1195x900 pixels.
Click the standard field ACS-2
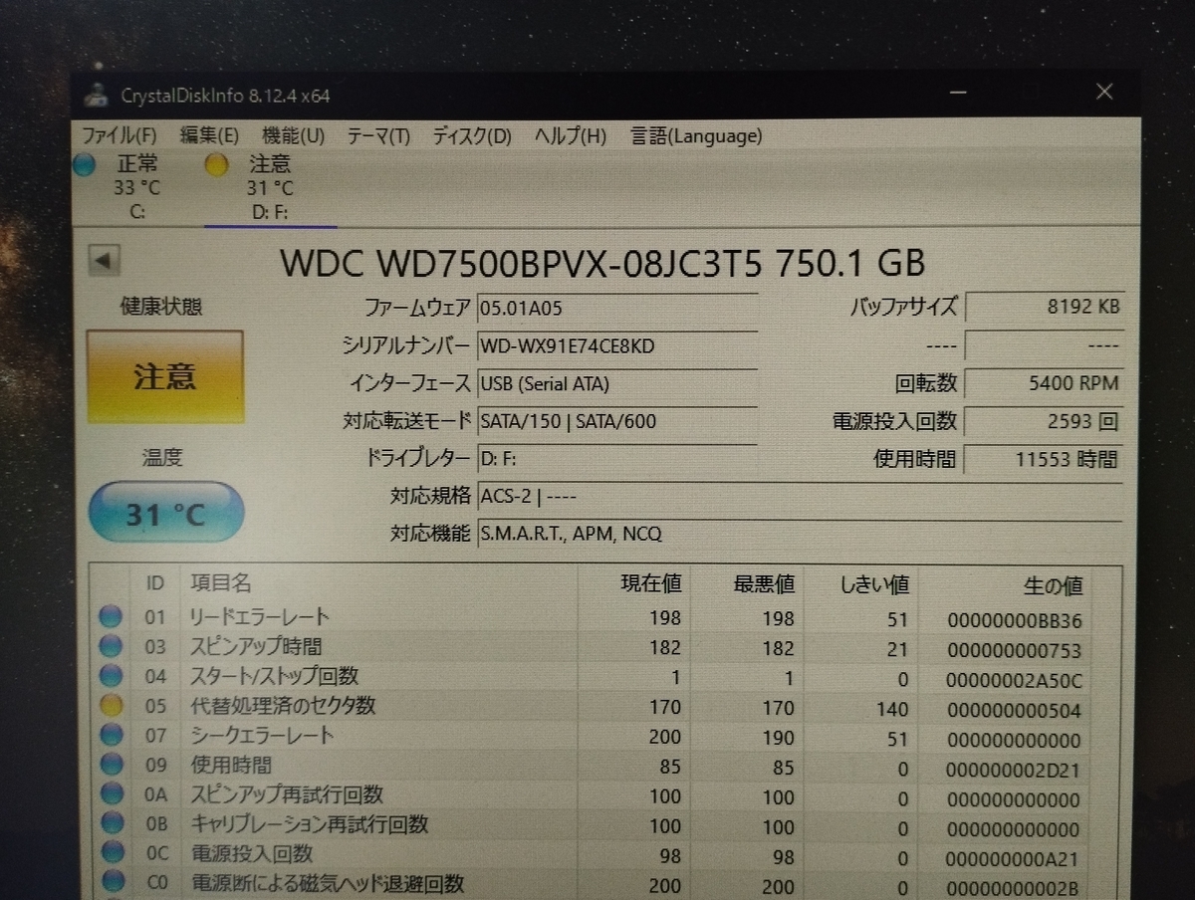pyautogui.click(x=800, y=496)
